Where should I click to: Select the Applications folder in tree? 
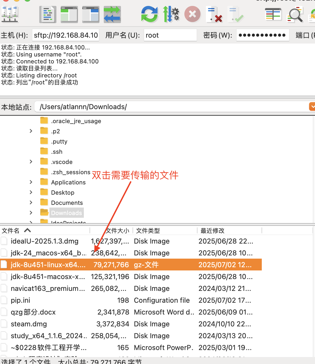click(68, 182)
